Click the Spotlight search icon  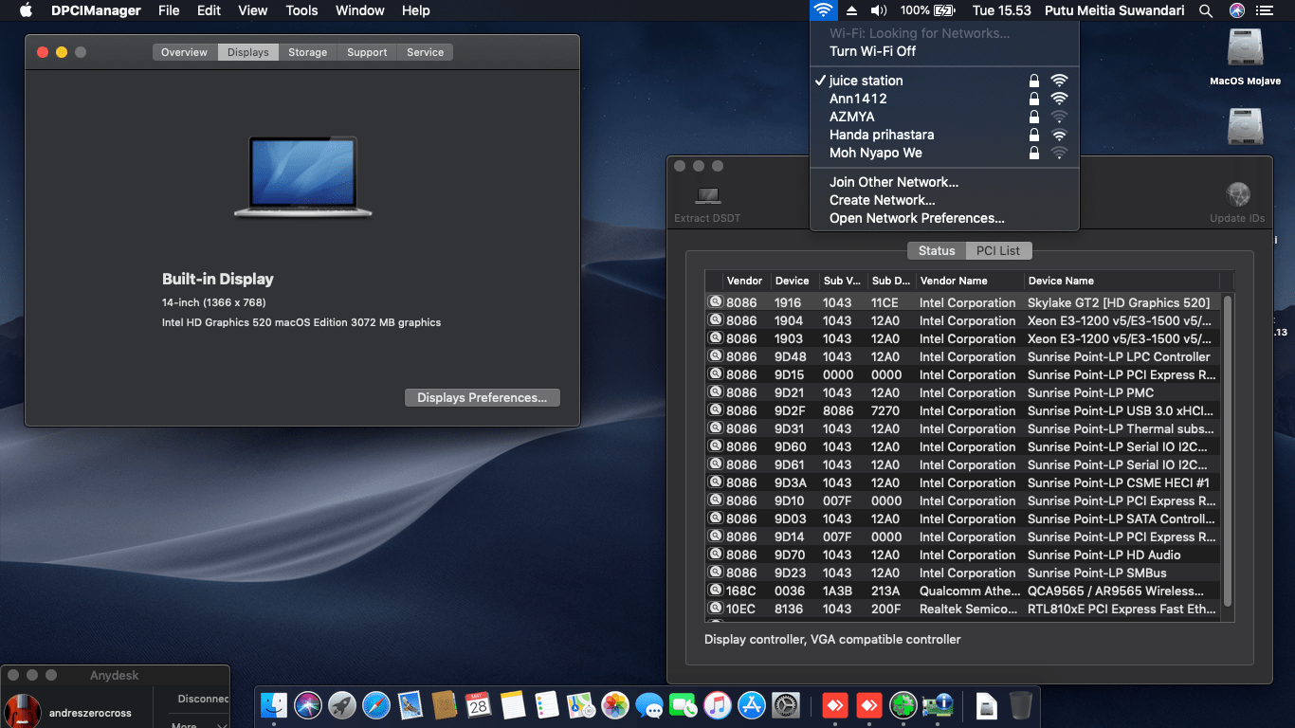click(x=1206, y=10)
